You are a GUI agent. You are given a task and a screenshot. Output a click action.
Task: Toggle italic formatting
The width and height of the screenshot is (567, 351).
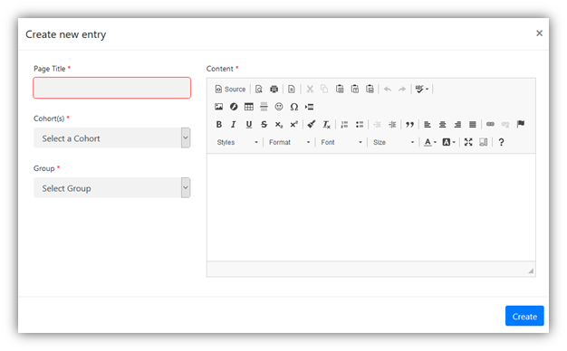234,125
